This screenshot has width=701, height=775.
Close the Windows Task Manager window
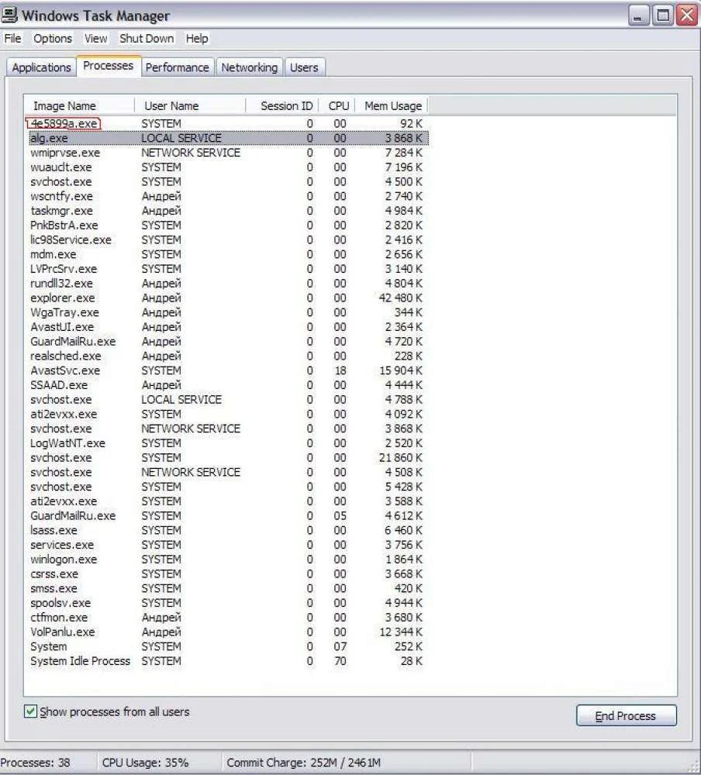click(686, 15)
